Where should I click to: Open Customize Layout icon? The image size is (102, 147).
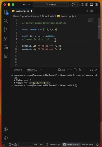[x=82, y=5]
